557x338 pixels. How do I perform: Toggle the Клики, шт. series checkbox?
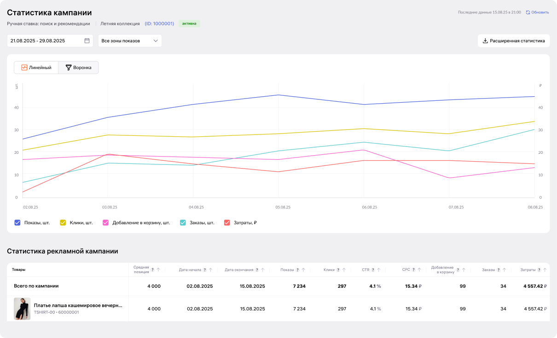click(x=63, y=223)
